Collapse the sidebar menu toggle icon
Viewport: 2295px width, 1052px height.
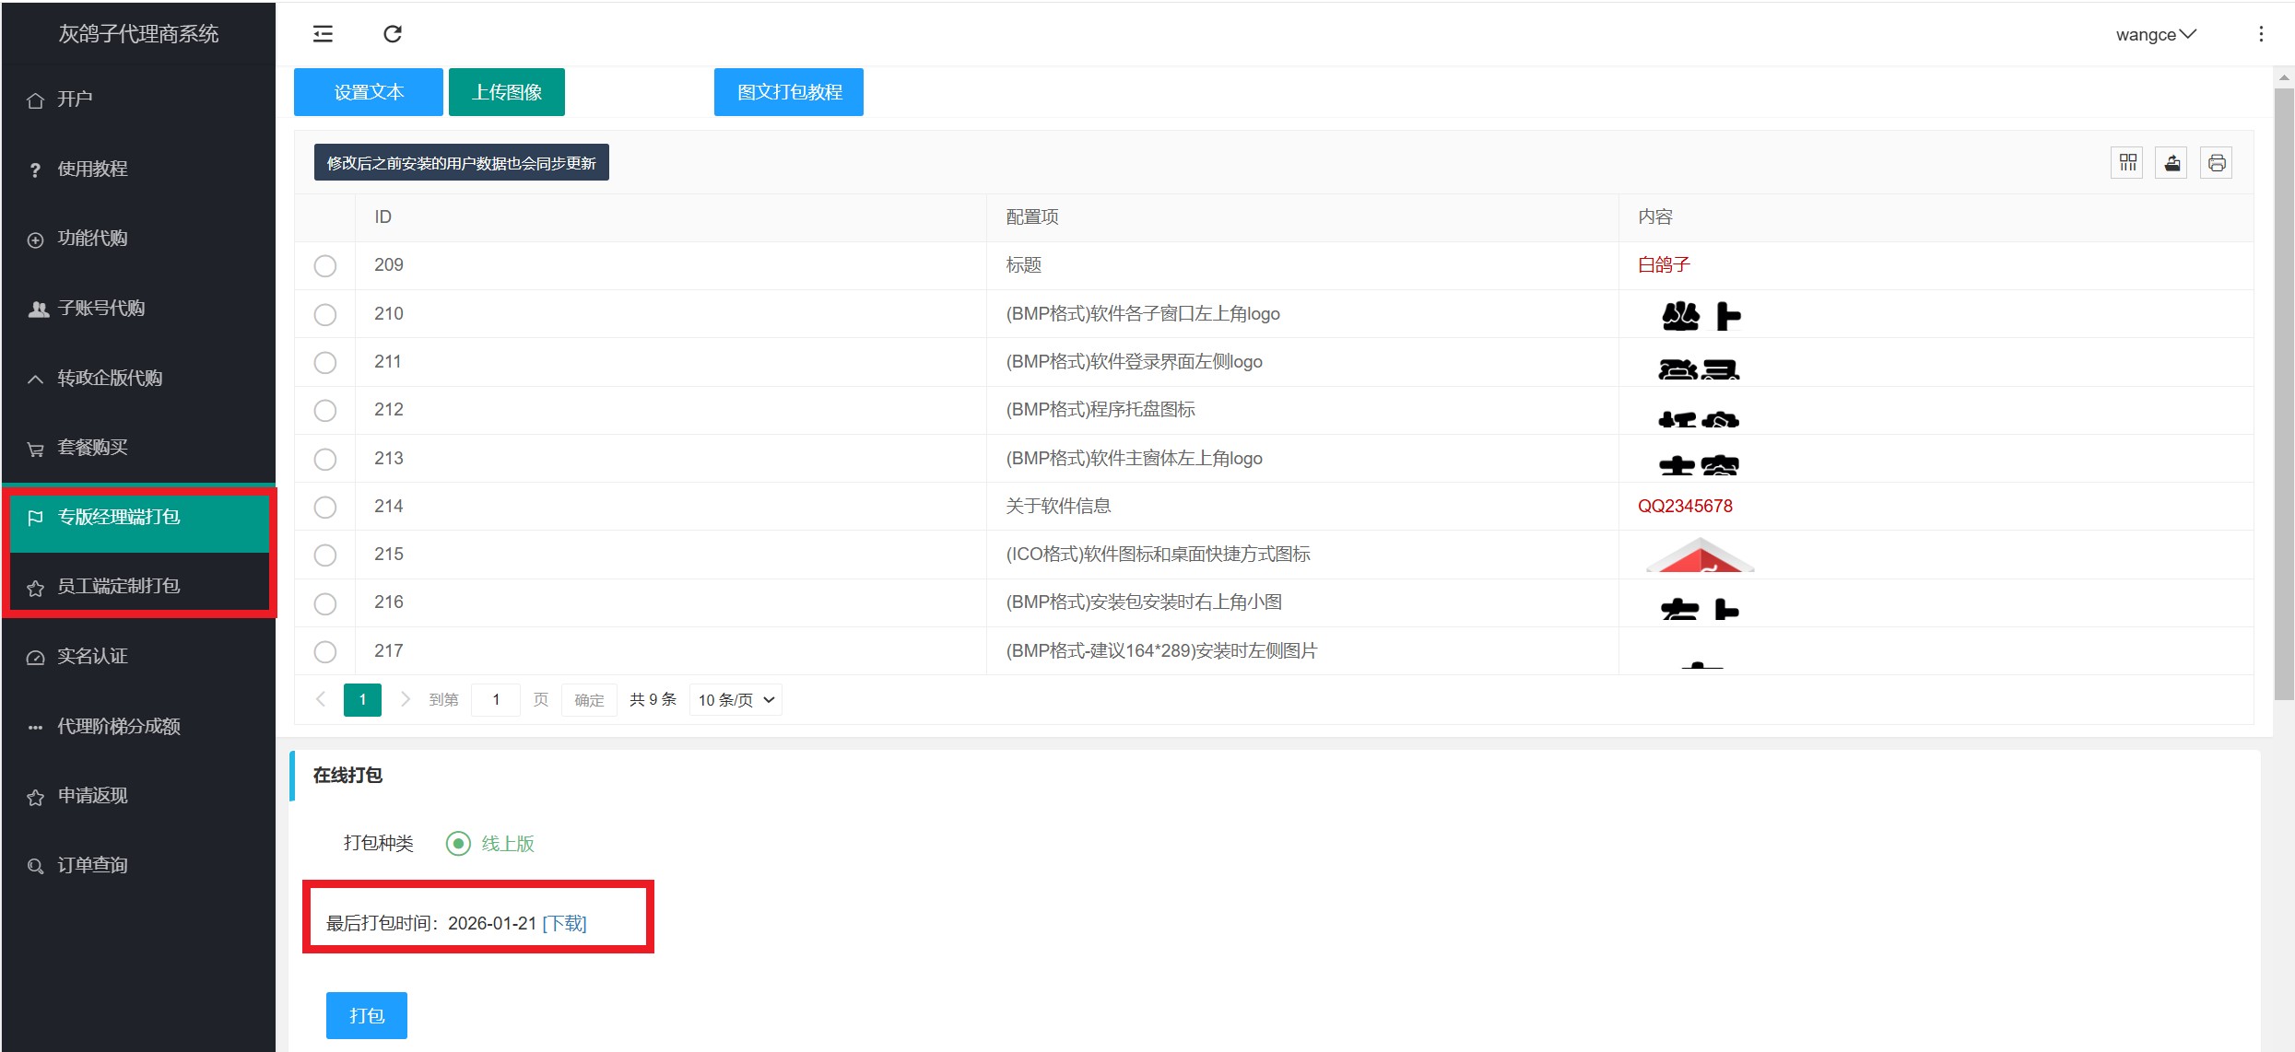[x=323, y=34]
